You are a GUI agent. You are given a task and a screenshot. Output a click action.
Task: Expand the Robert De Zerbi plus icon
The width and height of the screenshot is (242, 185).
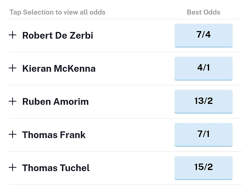[13, 35]
